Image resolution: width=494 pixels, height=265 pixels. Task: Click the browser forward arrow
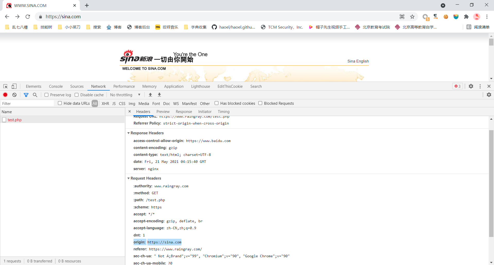(17, 17)
